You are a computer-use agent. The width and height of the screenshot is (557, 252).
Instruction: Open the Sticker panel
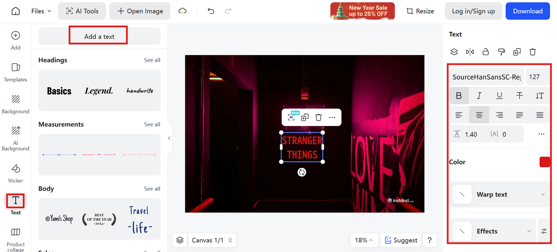[x=16, y=173]
